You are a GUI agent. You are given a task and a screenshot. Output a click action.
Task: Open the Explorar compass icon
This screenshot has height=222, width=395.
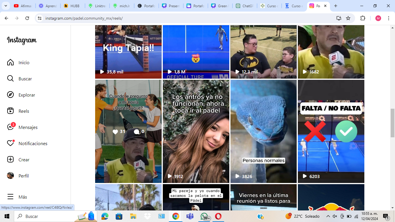pyautogui.click(x=10, y=95)
